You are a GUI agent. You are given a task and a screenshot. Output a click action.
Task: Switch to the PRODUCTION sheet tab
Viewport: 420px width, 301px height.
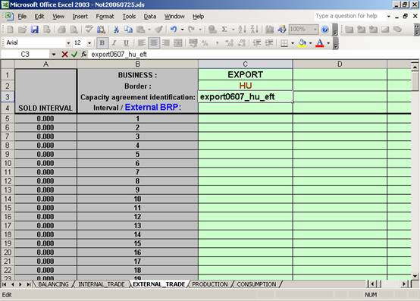tap(210, 284)
